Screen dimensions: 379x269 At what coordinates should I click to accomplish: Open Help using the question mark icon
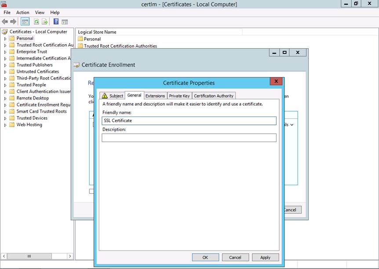click(x=56, y=21)
